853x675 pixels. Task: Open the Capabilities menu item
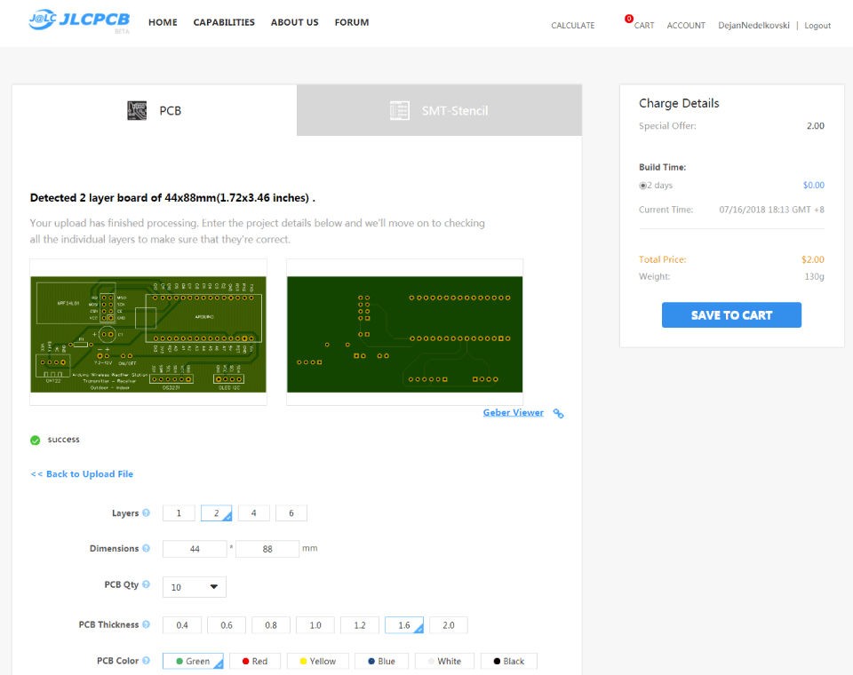(224, 22)
